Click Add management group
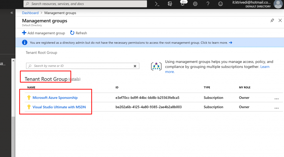The width and height of the screenshot is (284, 157). [x=44, y=33]
